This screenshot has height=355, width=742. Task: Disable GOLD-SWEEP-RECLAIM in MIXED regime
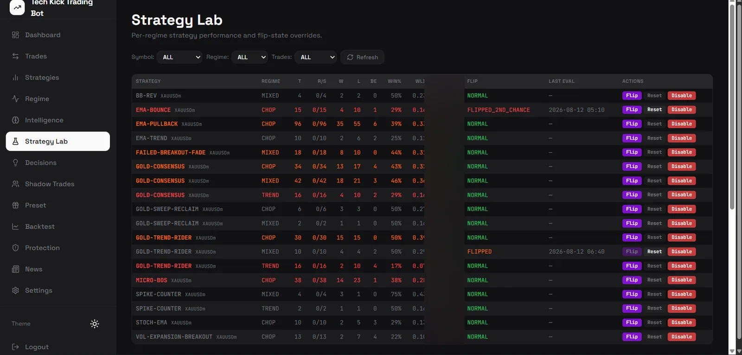tap(682, 223)
